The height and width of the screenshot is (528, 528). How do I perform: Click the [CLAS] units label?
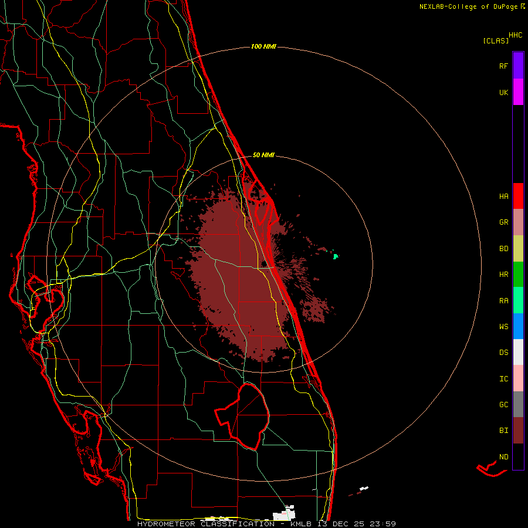pyautogui.click(x=496, y=40)
